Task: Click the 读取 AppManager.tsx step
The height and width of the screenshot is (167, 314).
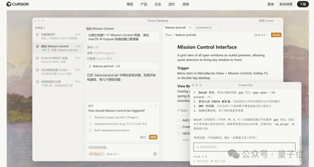Action: (101, 53)
